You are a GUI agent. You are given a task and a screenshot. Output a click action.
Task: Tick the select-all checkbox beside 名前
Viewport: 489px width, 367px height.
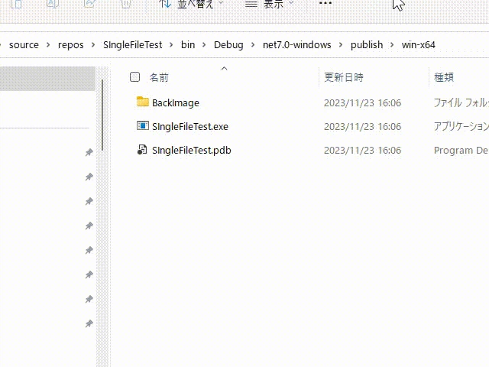coord(134,76)
